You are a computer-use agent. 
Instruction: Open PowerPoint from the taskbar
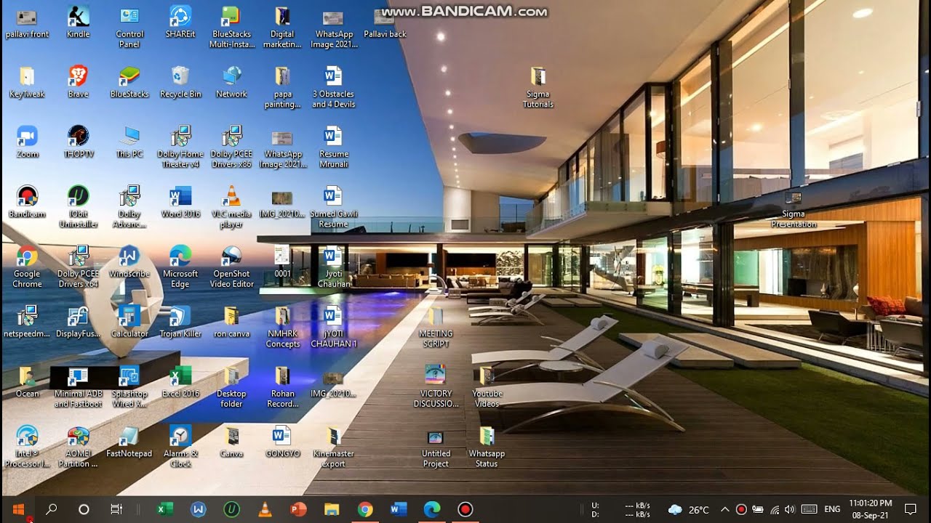point(298,509)
